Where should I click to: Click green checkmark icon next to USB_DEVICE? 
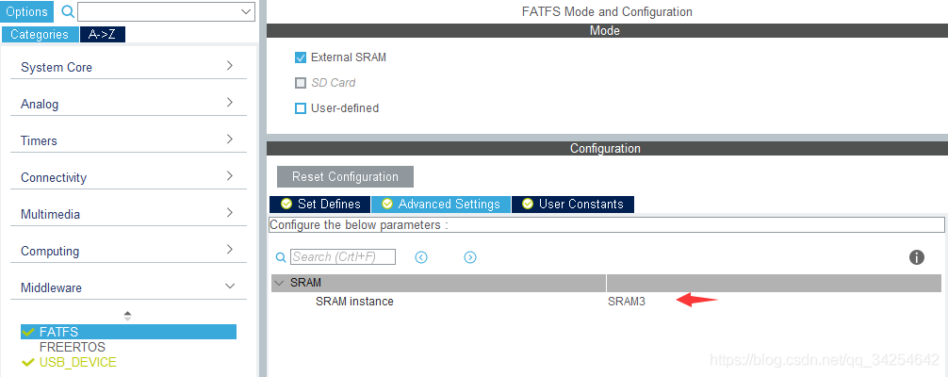[28, 363]
